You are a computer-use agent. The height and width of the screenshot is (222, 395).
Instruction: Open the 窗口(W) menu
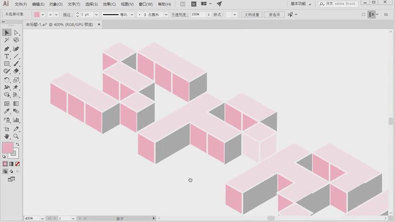(146, 4)
